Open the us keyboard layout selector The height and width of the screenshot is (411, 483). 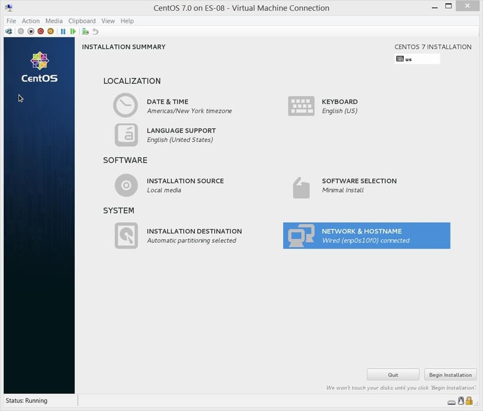417,59
